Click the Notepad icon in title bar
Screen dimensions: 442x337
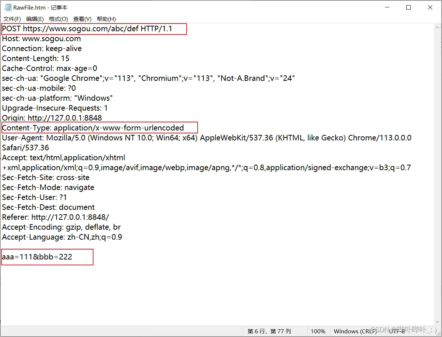8,7
